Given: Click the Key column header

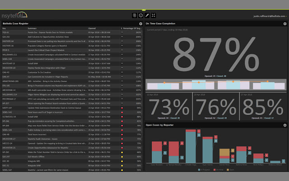Looking at the screenshot, I should 5,28.
